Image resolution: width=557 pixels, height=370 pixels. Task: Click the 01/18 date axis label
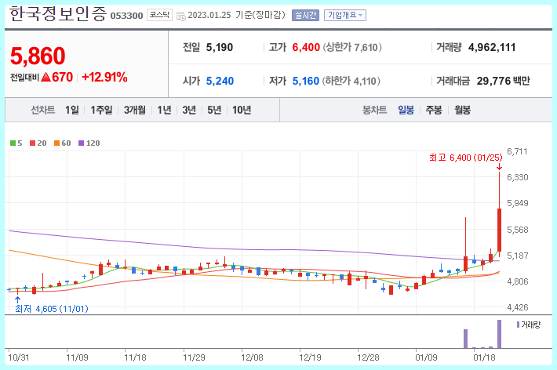point(484,357)
